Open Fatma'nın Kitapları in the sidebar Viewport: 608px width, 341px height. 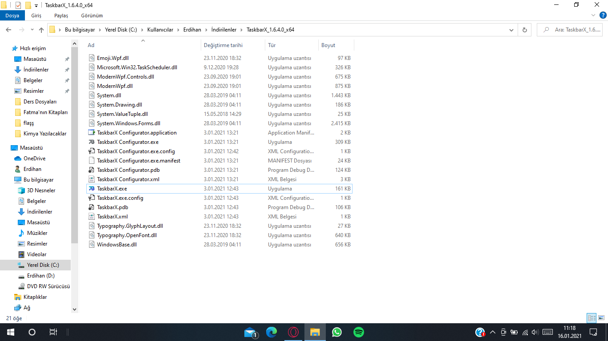pyautogui.click(x=45, y=112)
